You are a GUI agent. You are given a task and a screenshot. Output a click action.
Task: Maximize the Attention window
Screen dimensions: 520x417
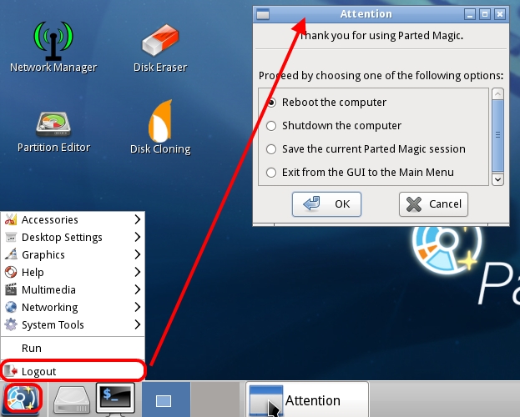tap(484, 14)
